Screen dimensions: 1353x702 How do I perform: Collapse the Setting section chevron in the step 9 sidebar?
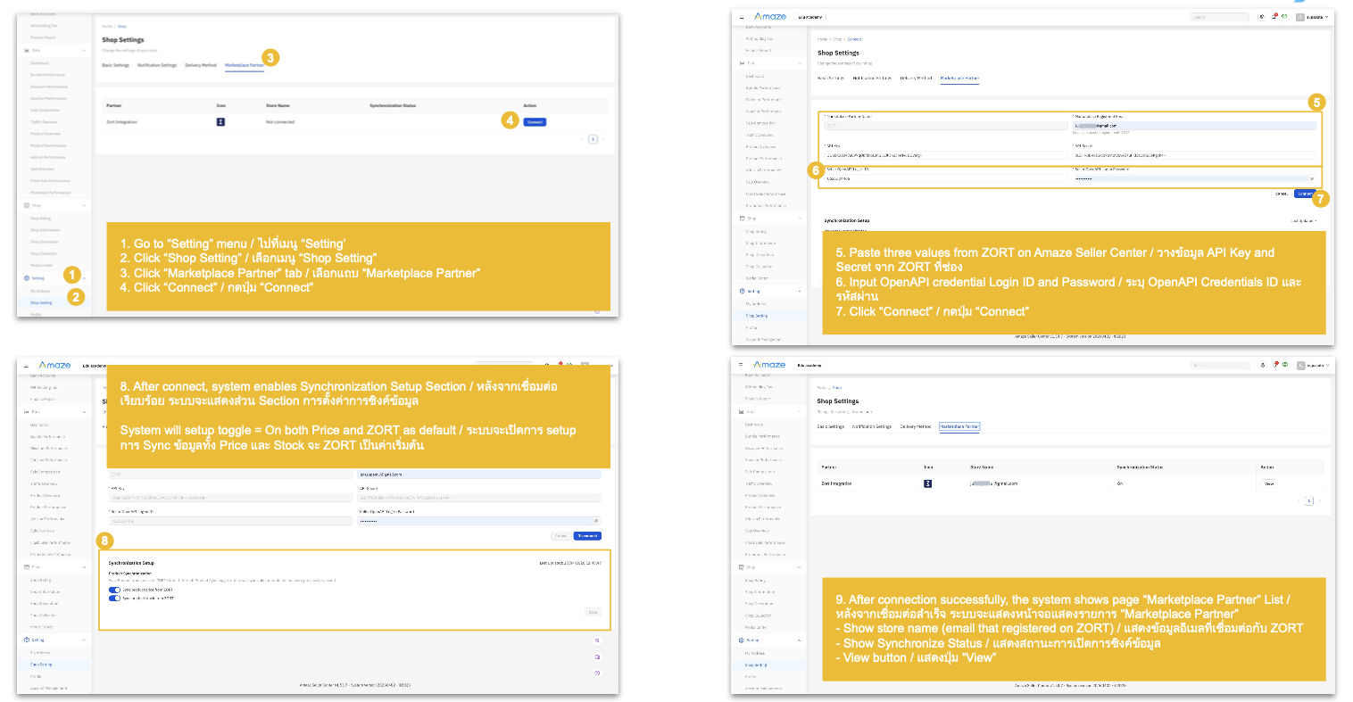pyautogui.click(x=799, y=640)
